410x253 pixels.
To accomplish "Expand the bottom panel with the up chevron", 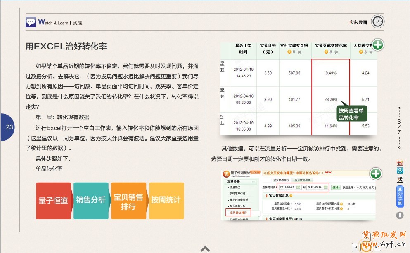I will (205, 248).
